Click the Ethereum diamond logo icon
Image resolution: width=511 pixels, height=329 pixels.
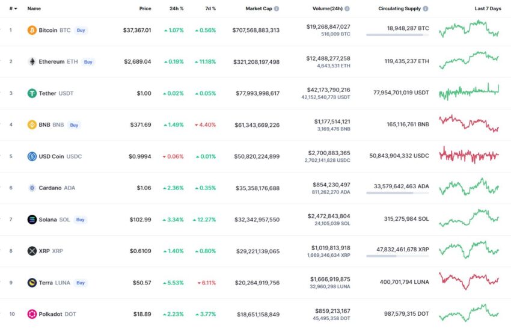click(x=32, y=61)
